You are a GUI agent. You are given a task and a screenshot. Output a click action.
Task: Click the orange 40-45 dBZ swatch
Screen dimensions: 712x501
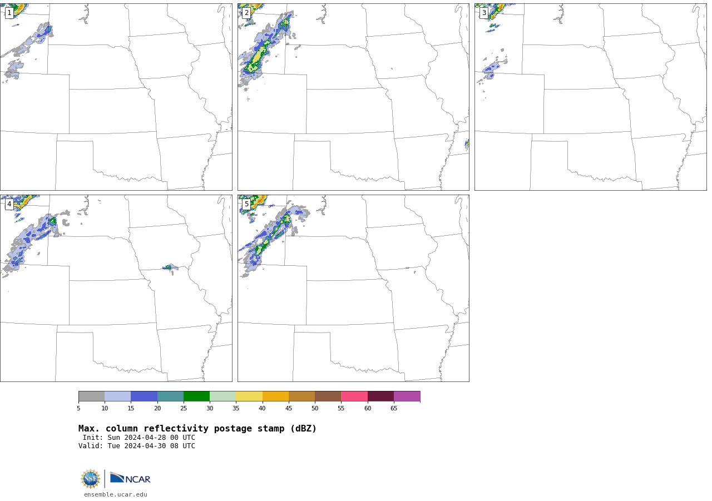[x=275, y=396]
